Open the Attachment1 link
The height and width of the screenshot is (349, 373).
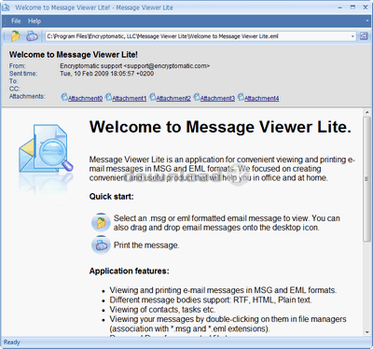click(129, 99)
